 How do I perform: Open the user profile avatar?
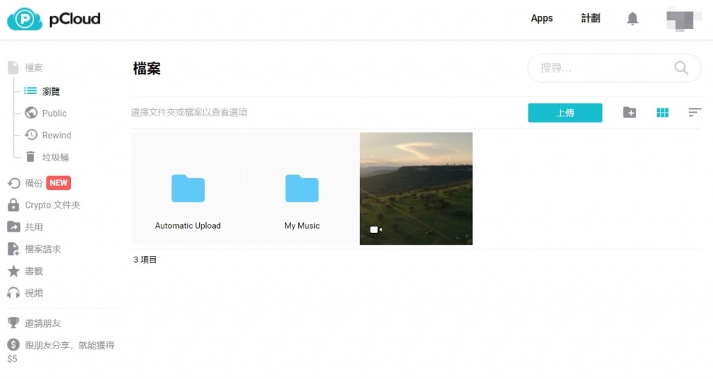684,19
